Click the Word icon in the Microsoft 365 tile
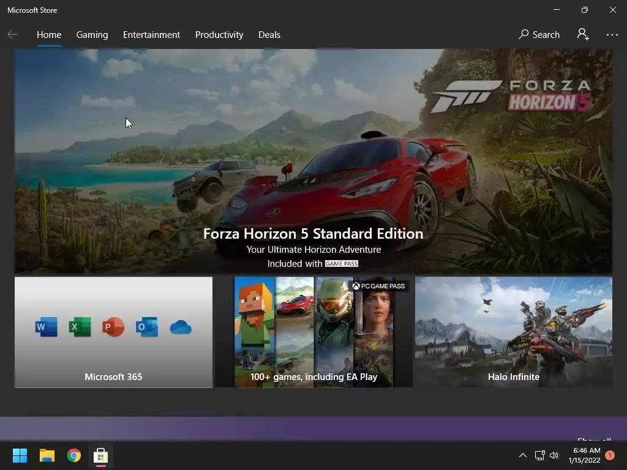 pos(46,327)
